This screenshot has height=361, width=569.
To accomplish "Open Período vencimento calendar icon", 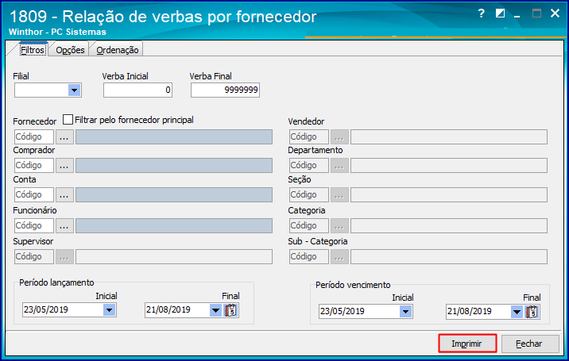I will click(532, 312).
